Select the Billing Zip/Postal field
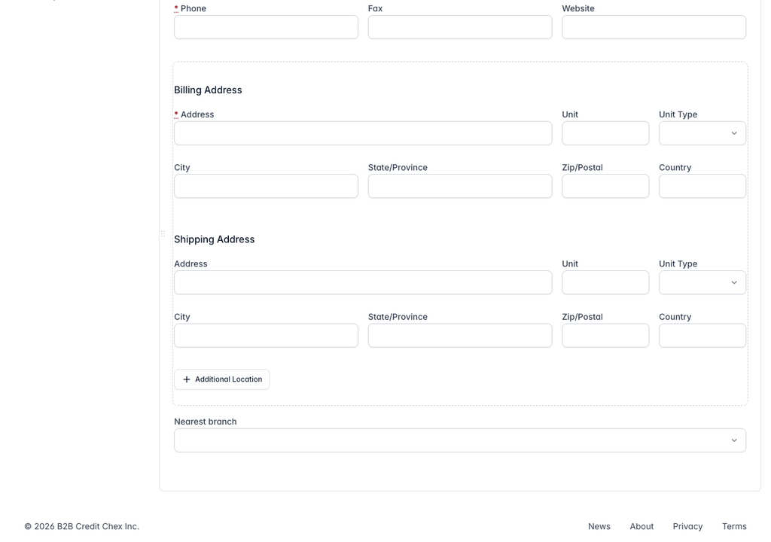The width and height of the screenshot is (771, 542). 605,186
